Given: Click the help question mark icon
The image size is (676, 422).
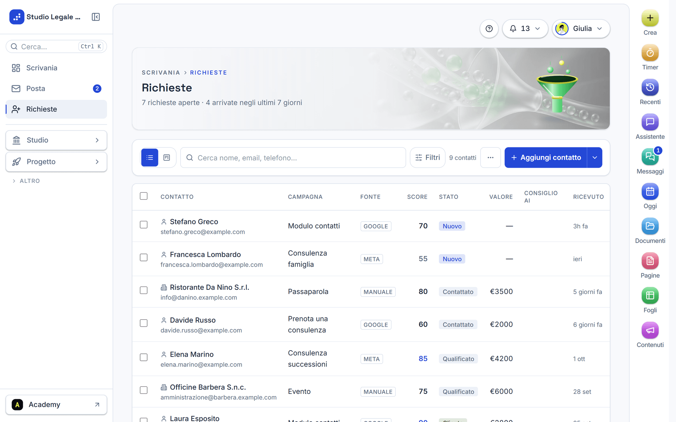Looking at the screenshot, I should tap(489, 28).
